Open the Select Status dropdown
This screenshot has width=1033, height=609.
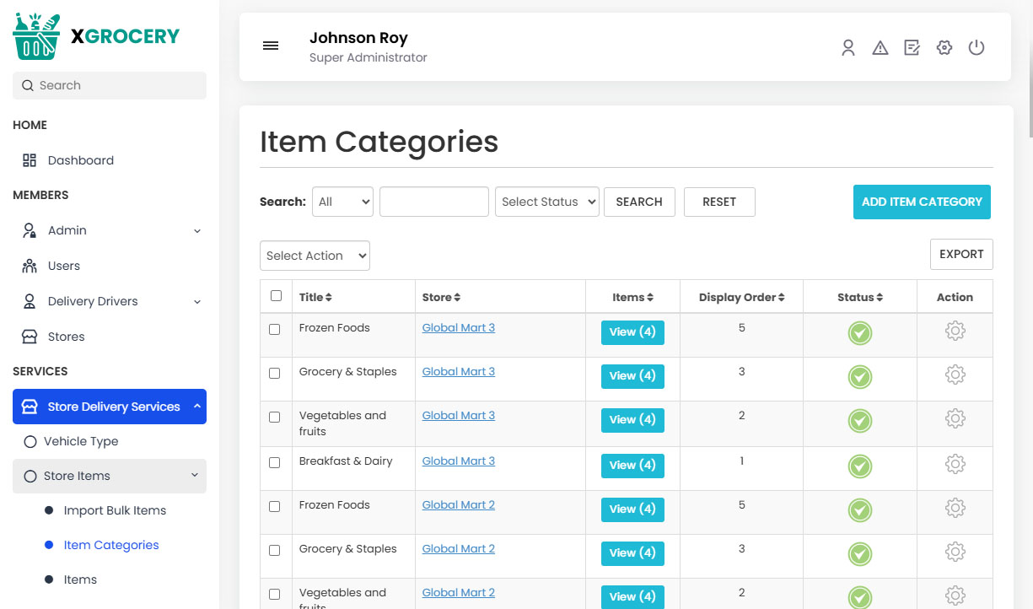pyautogui.click(x=546, y=202)
